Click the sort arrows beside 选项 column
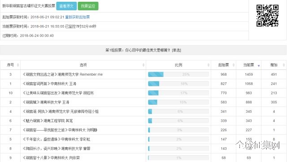 pyautogui.click(x=143, y=65)
